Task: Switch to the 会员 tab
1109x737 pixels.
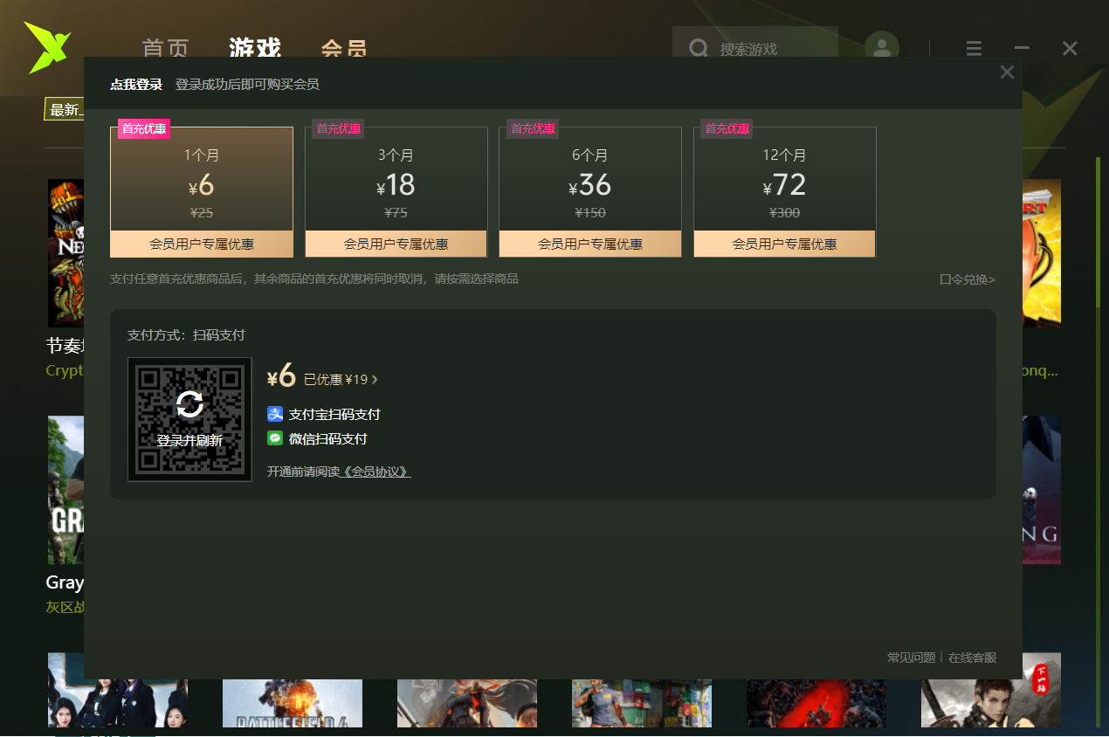Action: click(344, 48)
